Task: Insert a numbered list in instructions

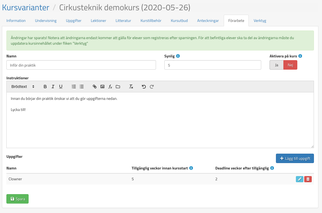Action: tap(74, 87)
